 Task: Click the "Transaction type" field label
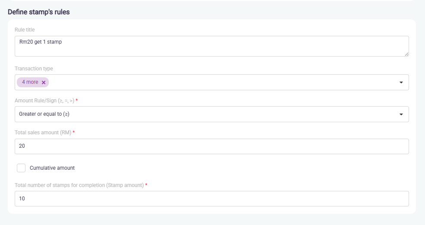[34, 68]
